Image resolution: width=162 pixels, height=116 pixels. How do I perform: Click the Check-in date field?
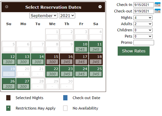pos(143,5)
